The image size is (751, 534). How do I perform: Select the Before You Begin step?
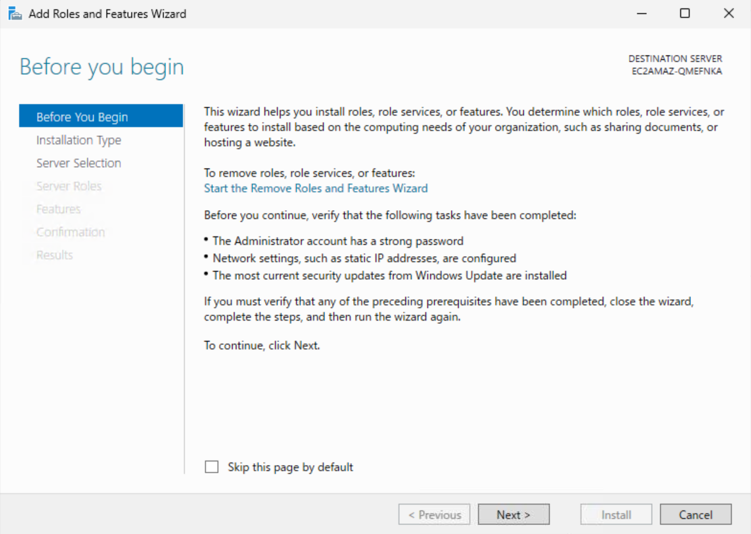(x=82, y=117)
